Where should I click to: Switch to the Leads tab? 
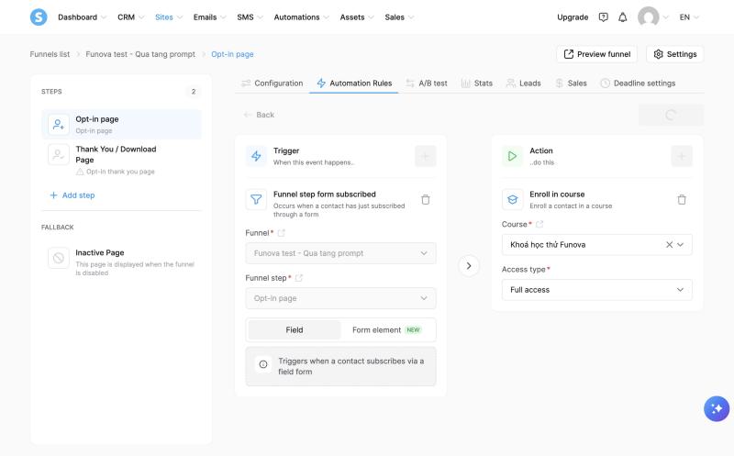[523, 83]
